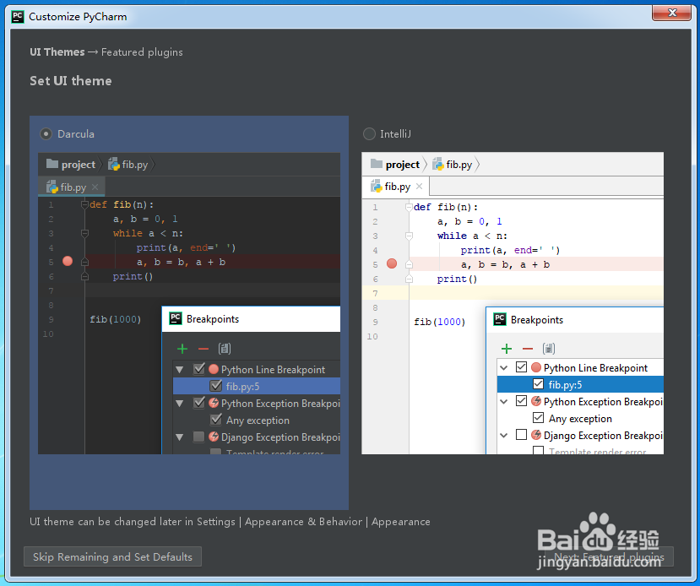Viewport: 700px width, 586px height.
Task: Click the Darcula label text
Action: [x=76, y=134]
